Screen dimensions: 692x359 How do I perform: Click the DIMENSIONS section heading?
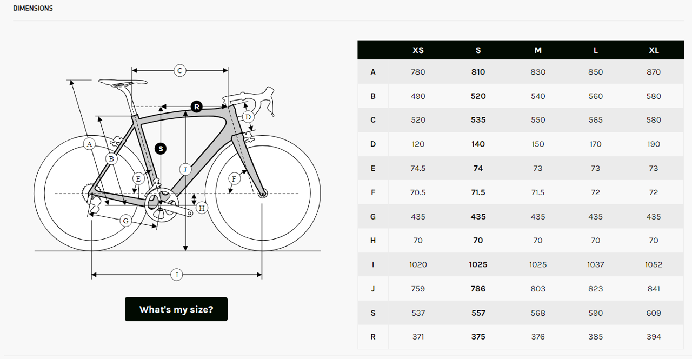[x=33, y=8]
